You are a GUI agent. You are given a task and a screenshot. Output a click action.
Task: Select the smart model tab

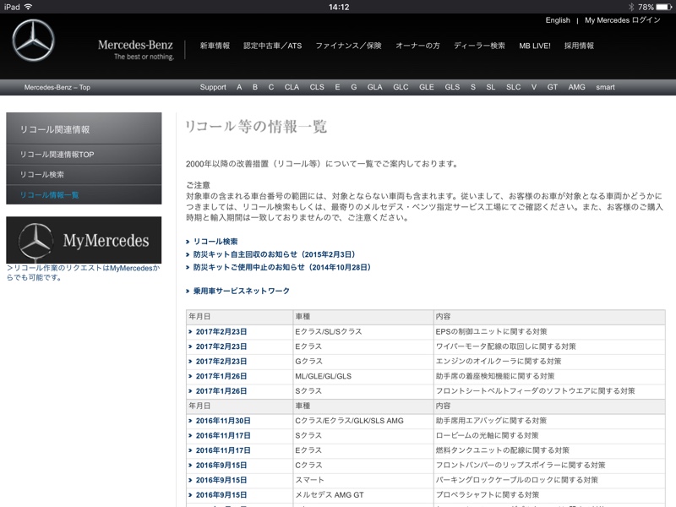pos(605,87)
